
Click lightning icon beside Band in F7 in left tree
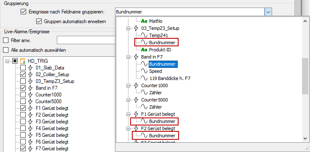point(30,88)
